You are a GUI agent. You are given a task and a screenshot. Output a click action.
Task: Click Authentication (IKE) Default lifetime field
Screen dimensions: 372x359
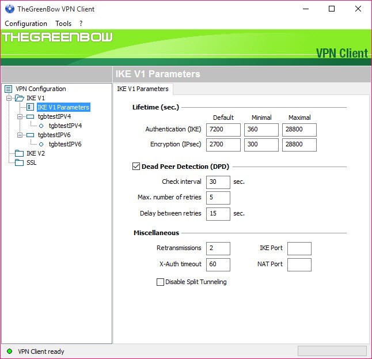(223, 130)
